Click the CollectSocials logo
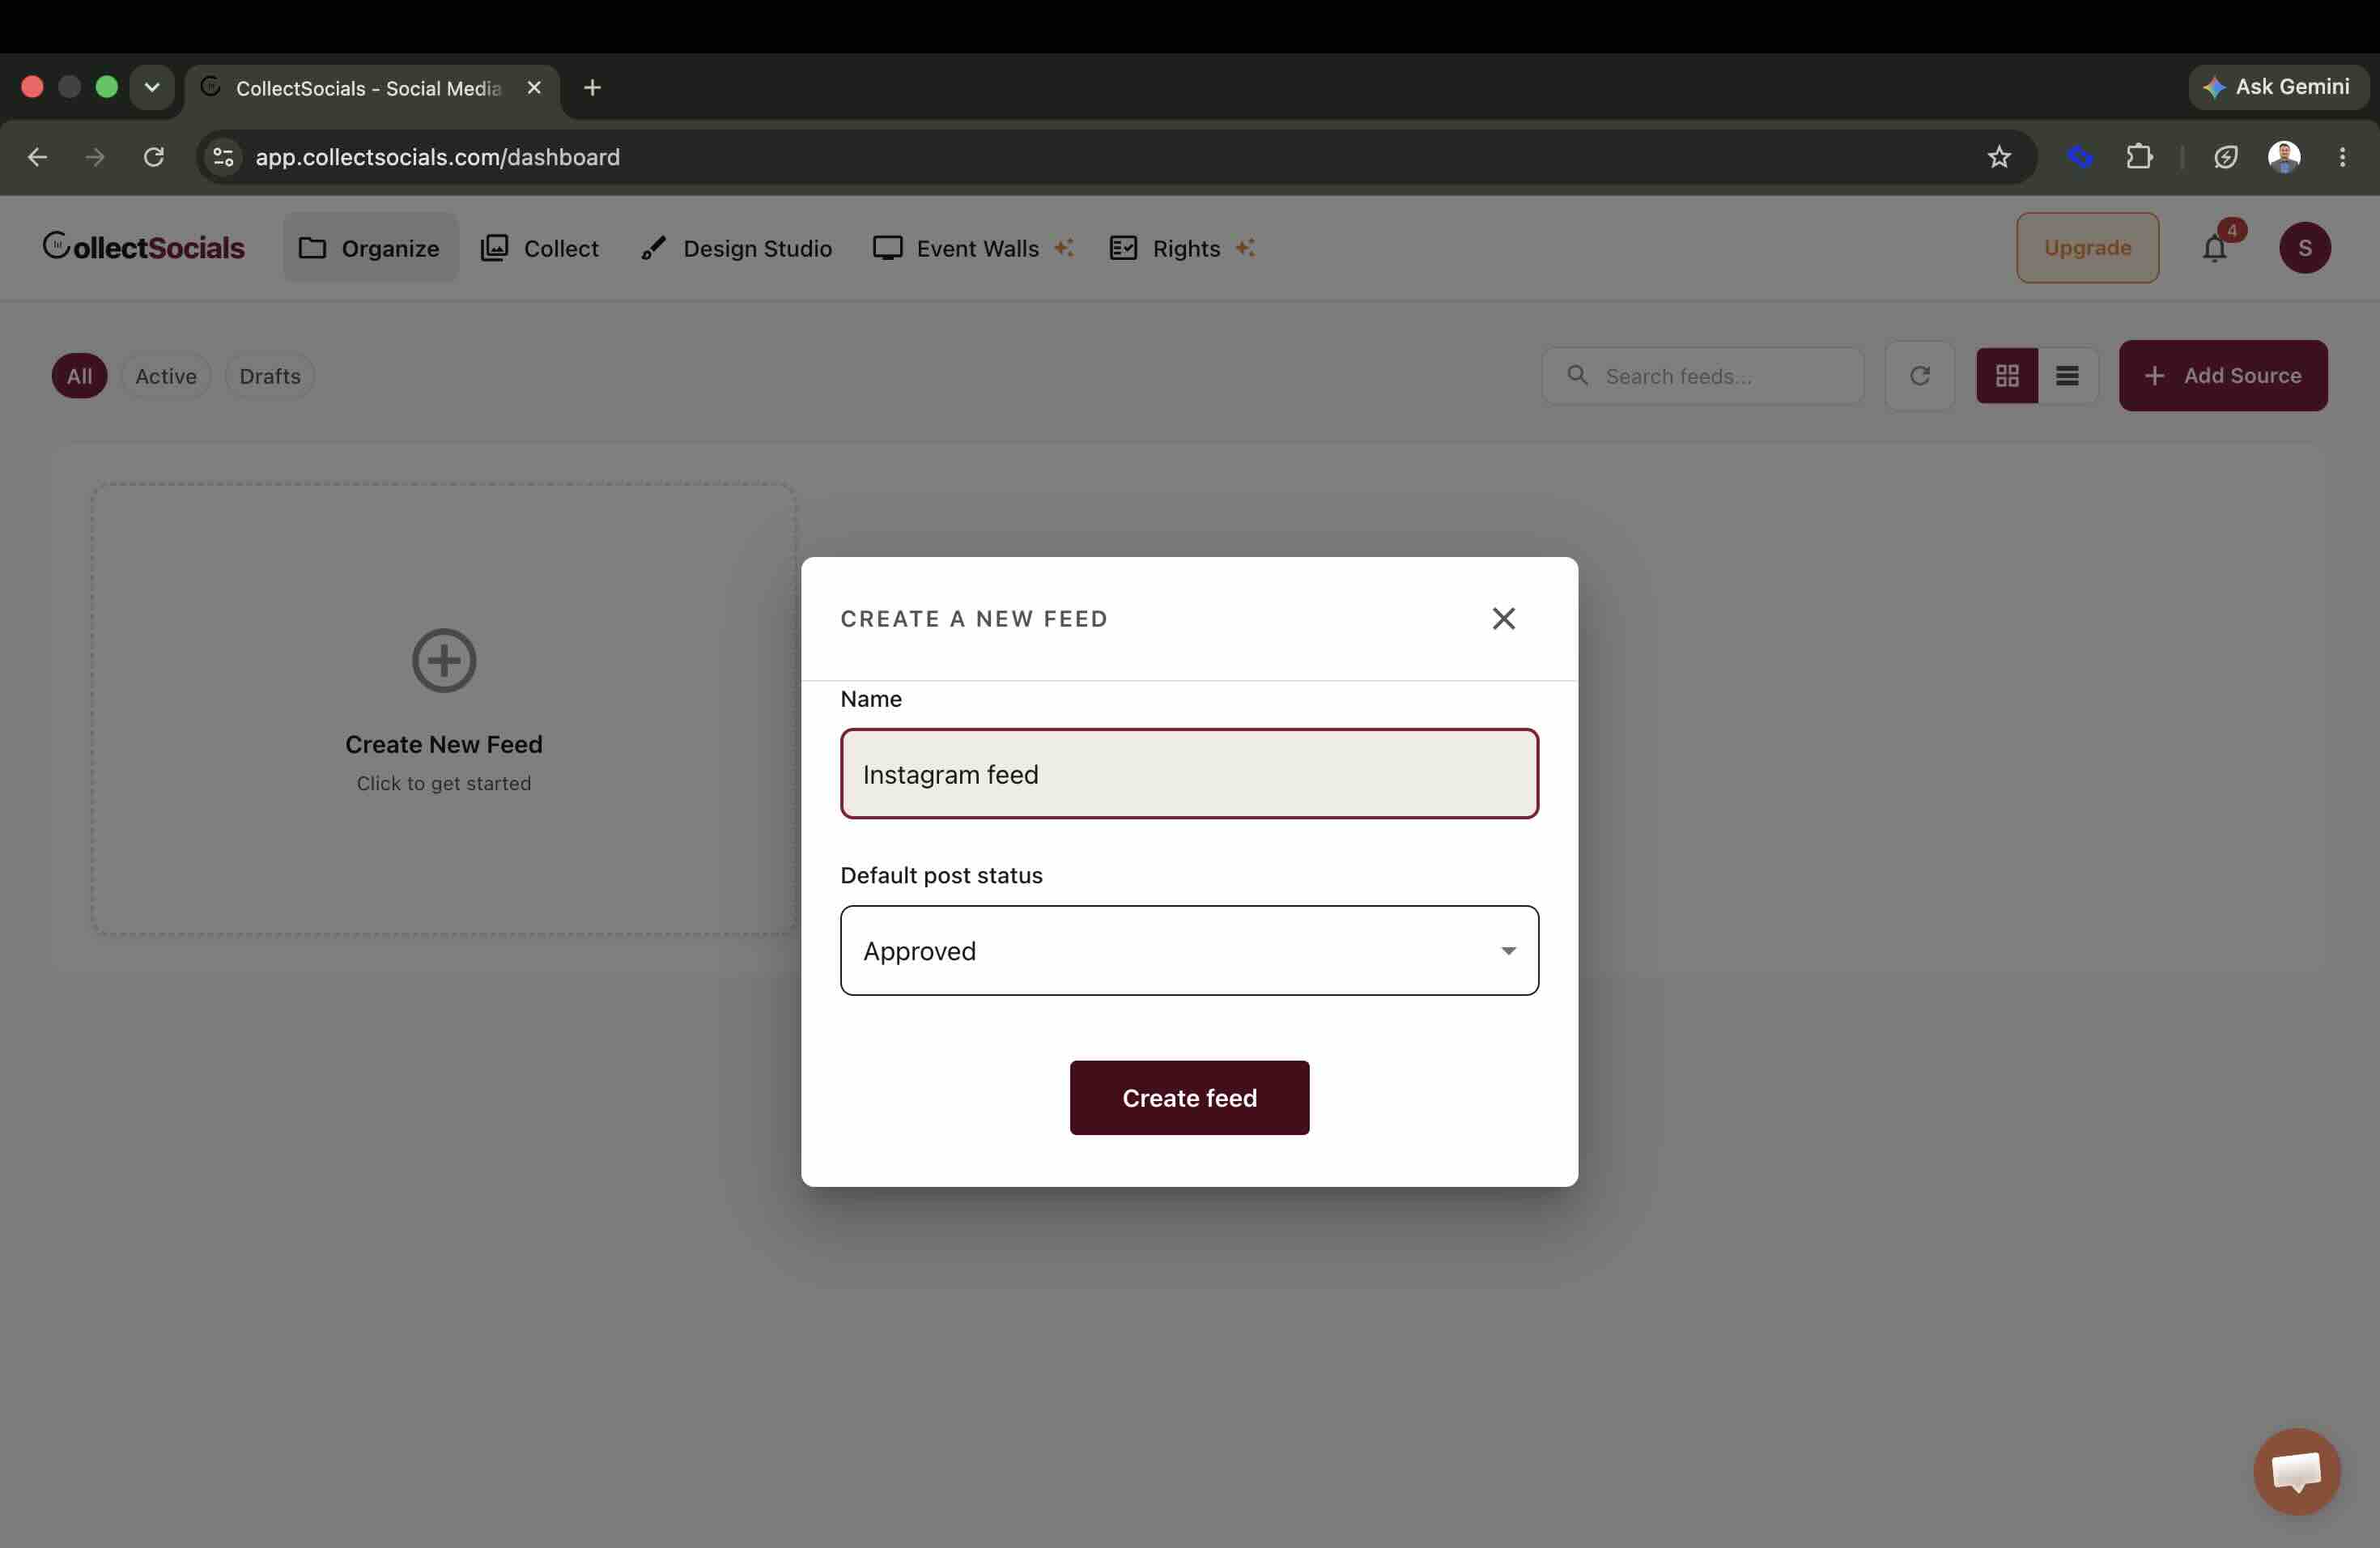 (144, 247)
